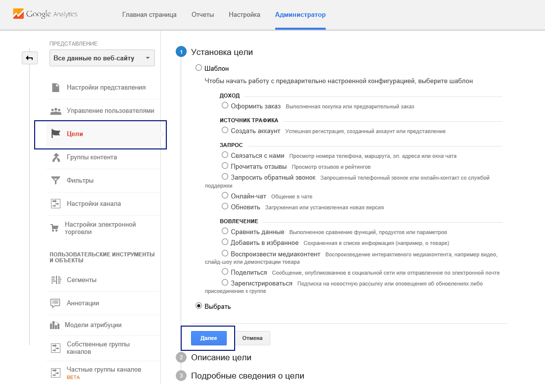Click the shopping cart icon for e-commerce settings
The width and height of the screenshot is (545, 384).
[54, 228]
